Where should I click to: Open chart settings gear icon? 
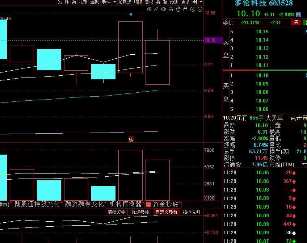(149, 9)
